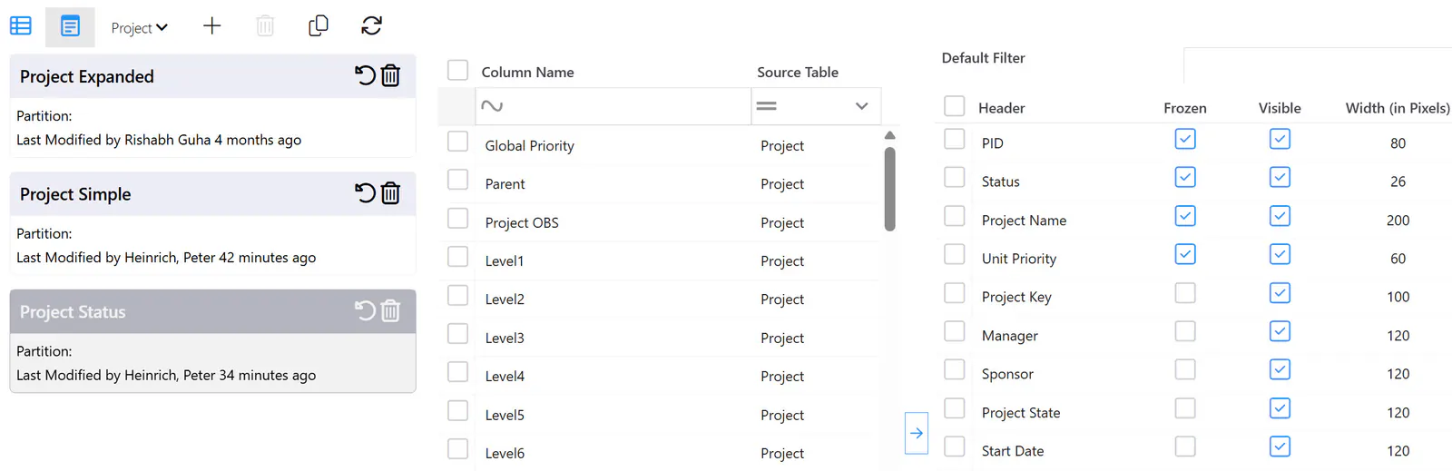
Task: Check the Level3 column checkbox
Action: 458,334
